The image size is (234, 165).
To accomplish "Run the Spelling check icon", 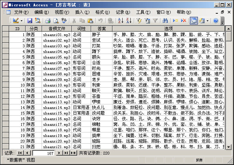I will (x=64, y=21).
